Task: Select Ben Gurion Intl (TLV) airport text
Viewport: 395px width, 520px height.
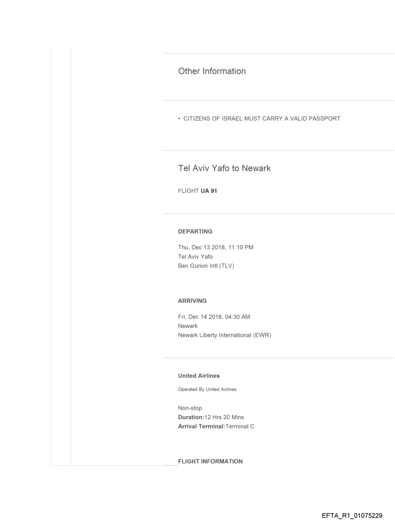Action: click(x=206, y=265)
